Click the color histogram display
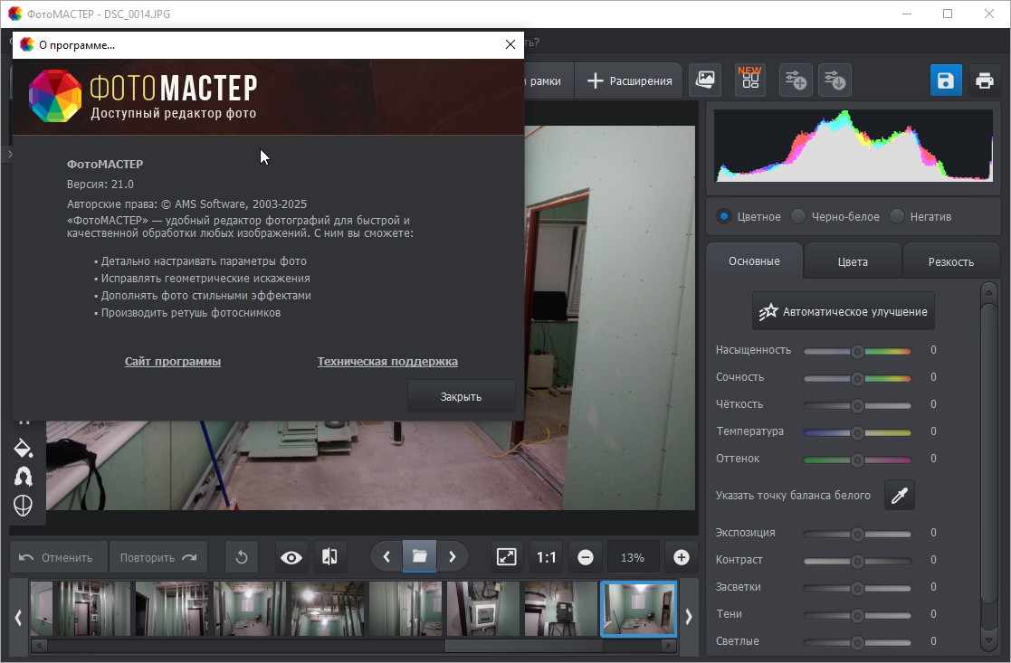Image resolution: width=1011 pixels, height=663 pixels. (854, 145)
